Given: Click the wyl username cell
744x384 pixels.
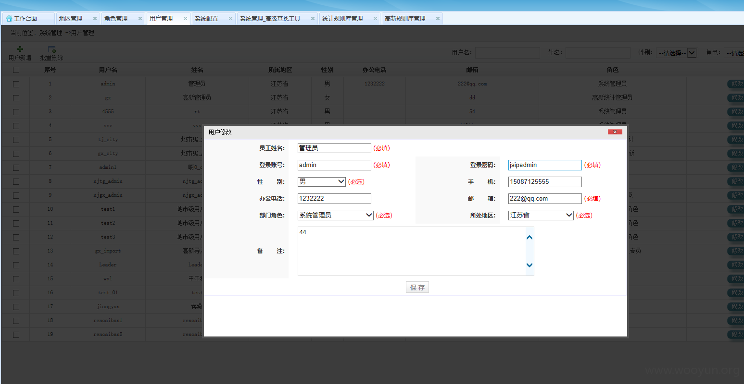Looking at the screenshot, I should coord(108,279).
